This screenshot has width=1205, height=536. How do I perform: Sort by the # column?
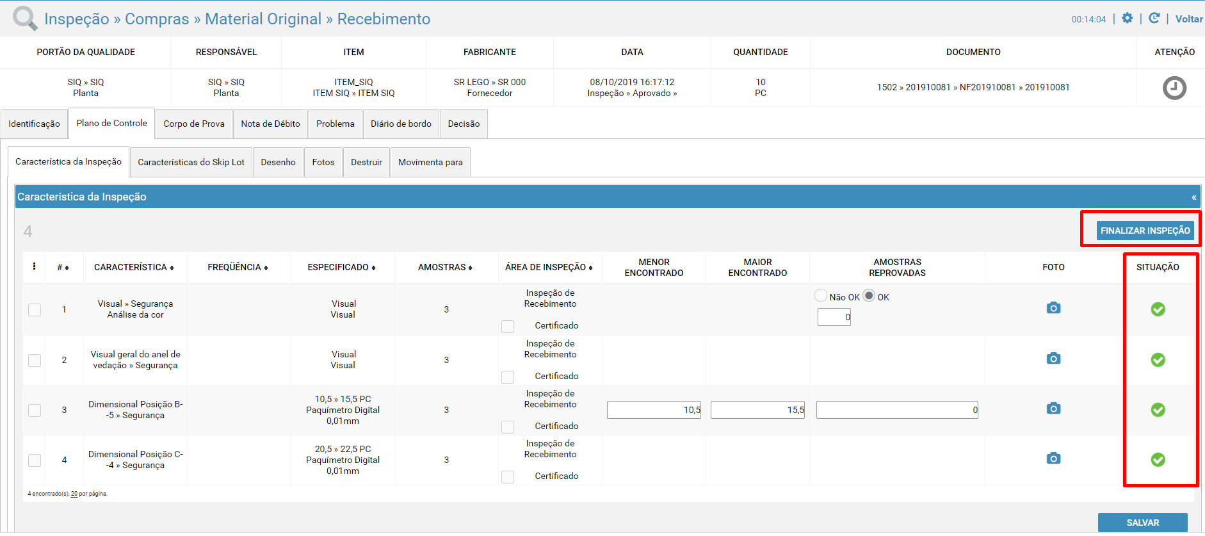point(63,267)
